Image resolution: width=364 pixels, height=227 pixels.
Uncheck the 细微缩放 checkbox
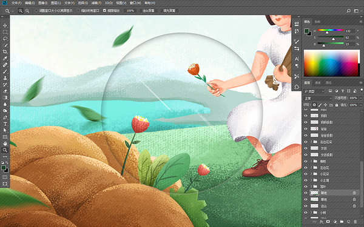click(104, 11)
